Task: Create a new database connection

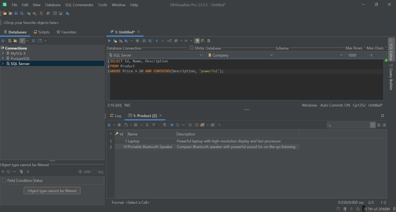Action: [9, 41]
